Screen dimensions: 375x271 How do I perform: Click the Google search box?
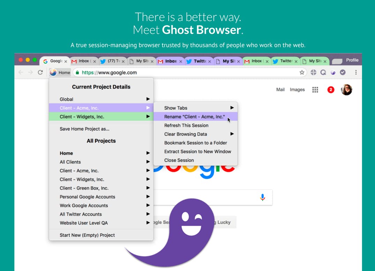point(213,197)
